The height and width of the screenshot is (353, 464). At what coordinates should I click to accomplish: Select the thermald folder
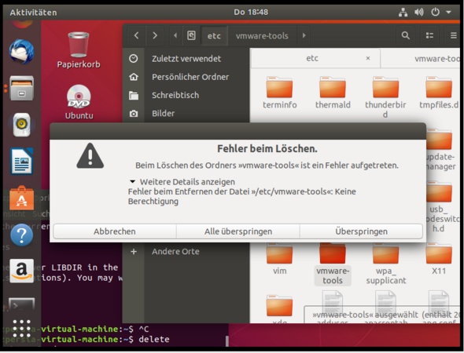click(333, 93)
